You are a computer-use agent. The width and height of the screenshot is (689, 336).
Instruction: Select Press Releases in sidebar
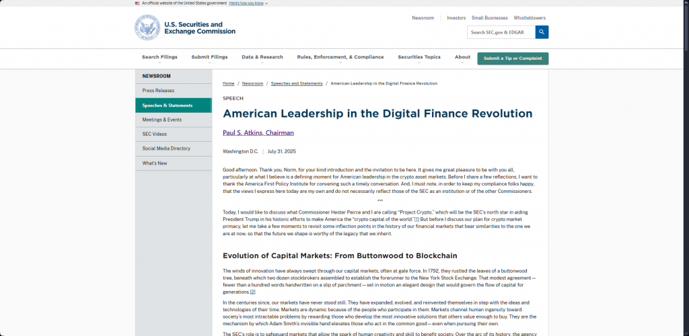coord(174,91)
